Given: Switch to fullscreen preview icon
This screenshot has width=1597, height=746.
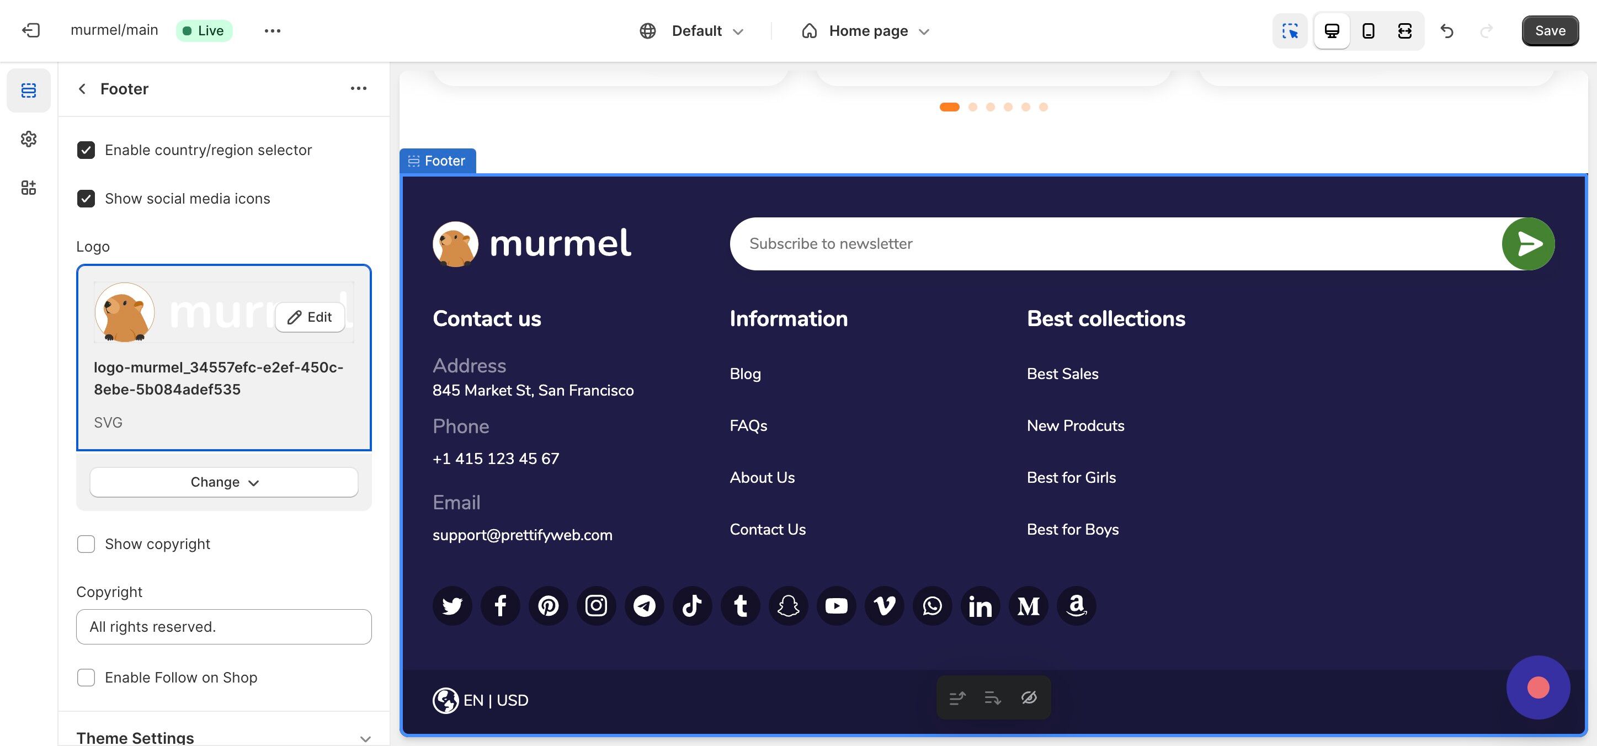Looking at the screenshot, I should (1405, 30).
